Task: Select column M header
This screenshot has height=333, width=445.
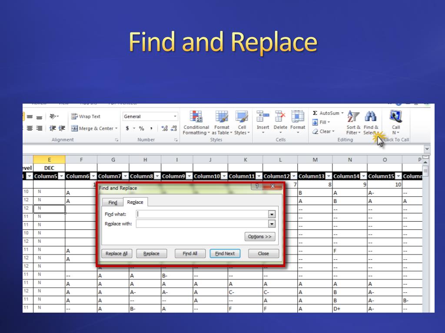Action: tap(315, 160)
